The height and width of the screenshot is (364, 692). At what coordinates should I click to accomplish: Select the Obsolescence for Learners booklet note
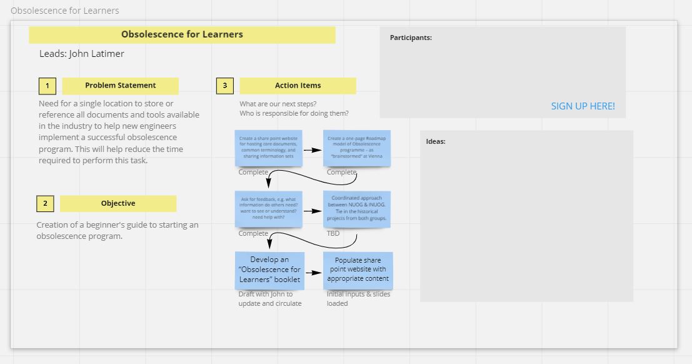(x=269, y=270)
